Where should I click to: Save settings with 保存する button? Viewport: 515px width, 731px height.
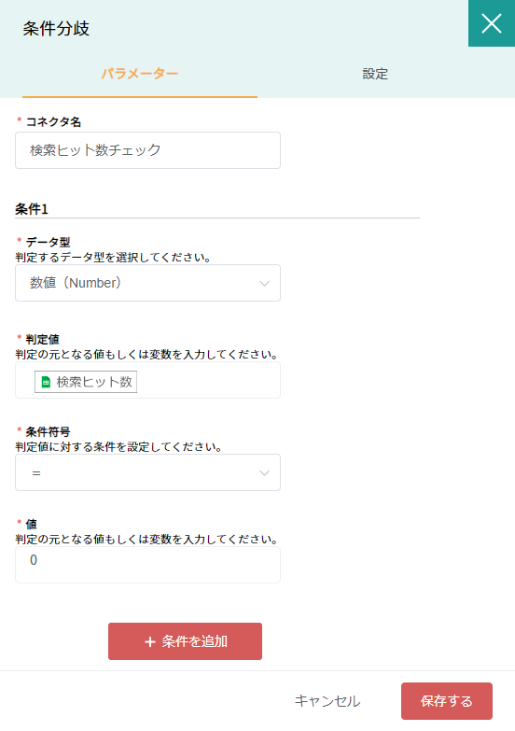coord(447,701)
